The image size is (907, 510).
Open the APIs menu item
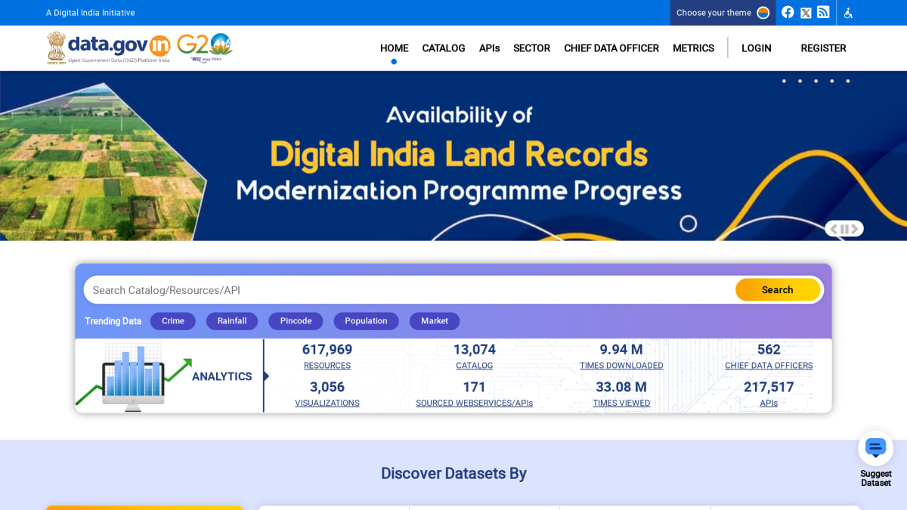click(489, 48)
